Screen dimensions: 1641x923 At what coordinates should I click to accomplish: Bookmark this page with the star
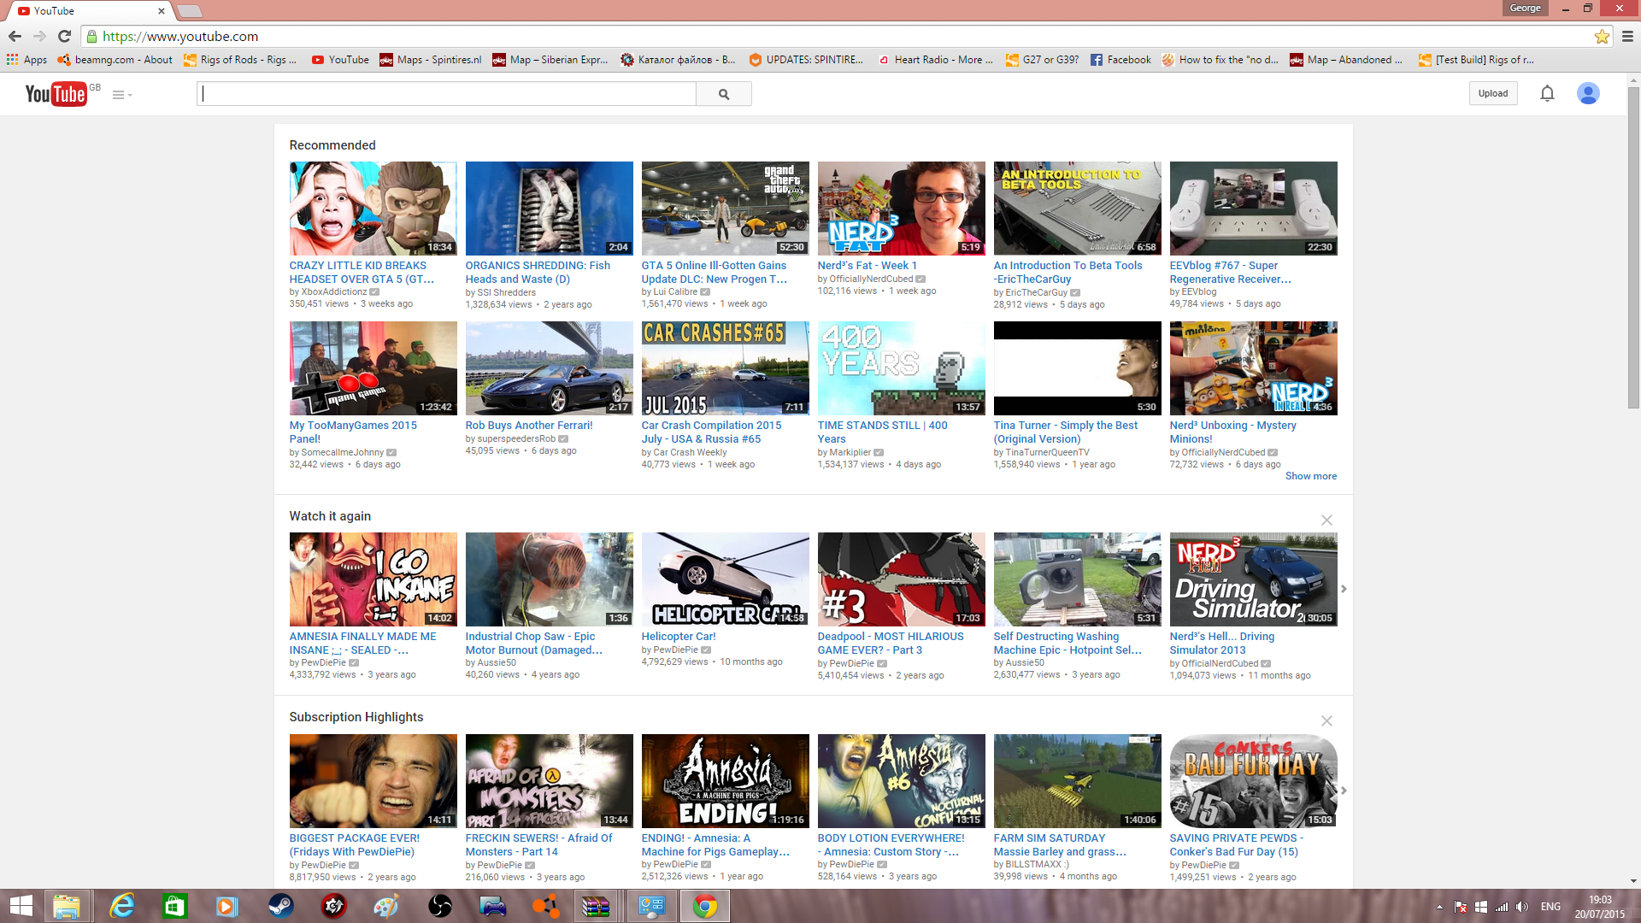click(1602, 36)
